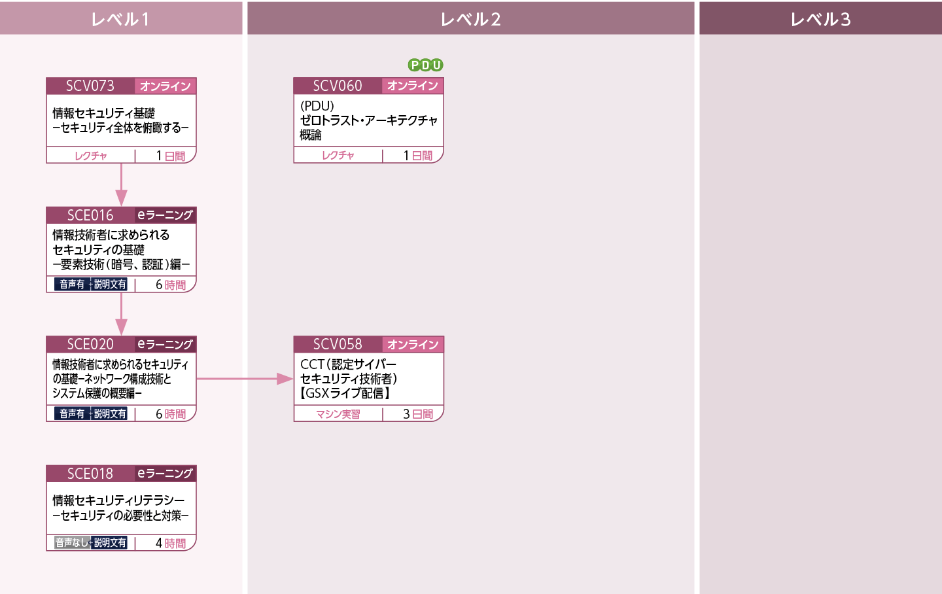Click the green PDU badge above SCV060
This screenshot has height=594, width=942.
(424, 65)
